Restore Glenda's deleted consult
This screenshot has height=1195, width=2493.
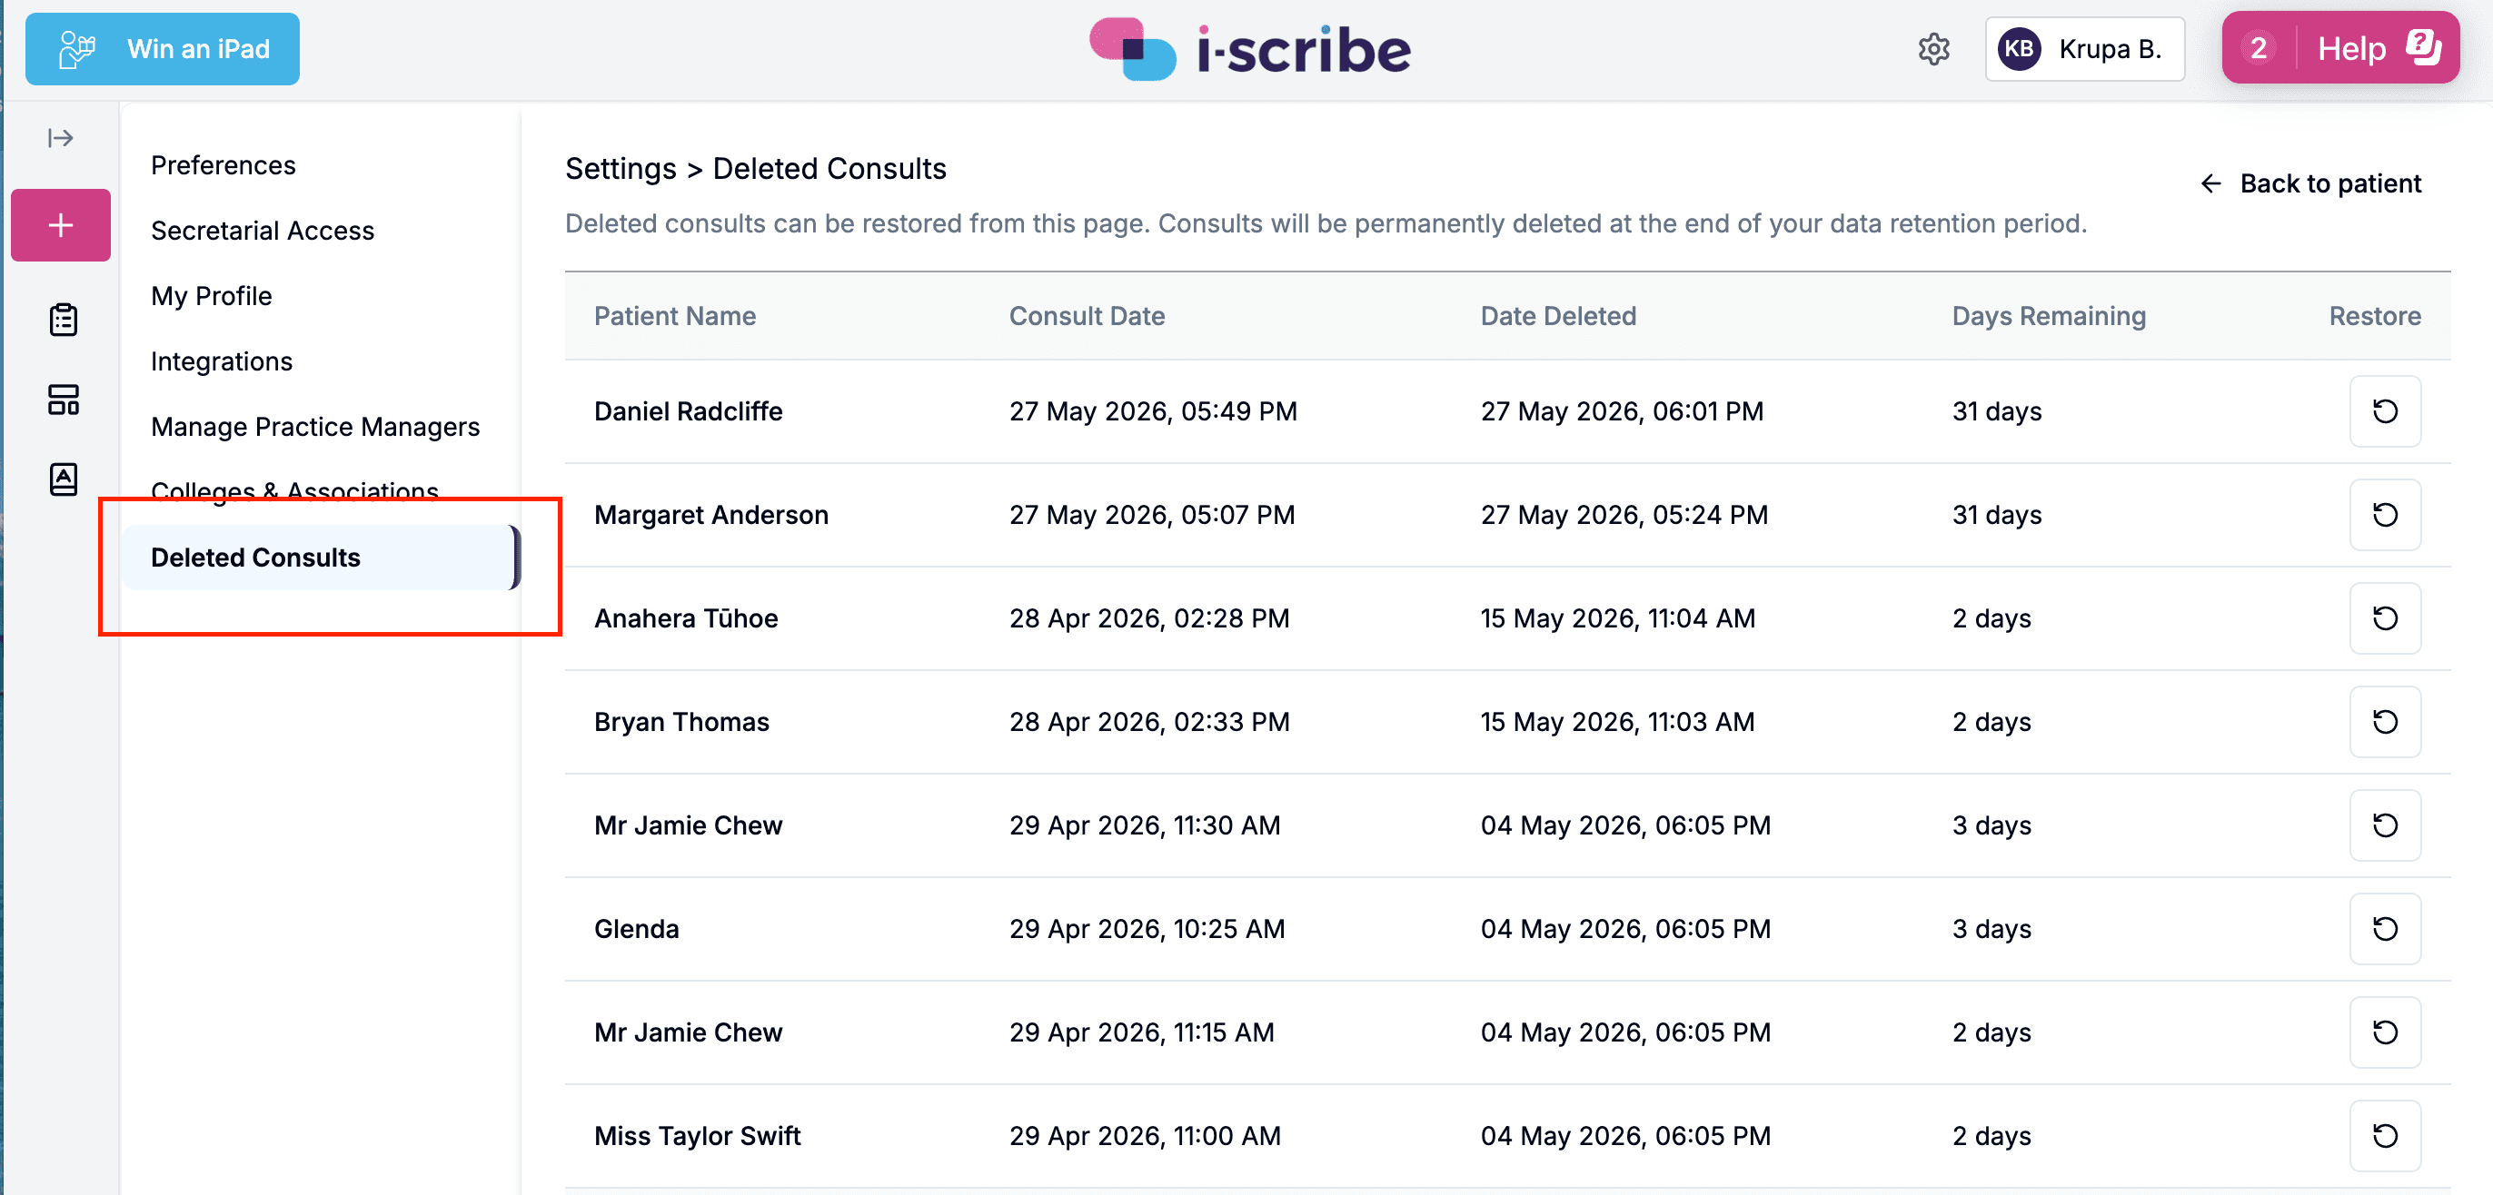tap(2385, 929)
